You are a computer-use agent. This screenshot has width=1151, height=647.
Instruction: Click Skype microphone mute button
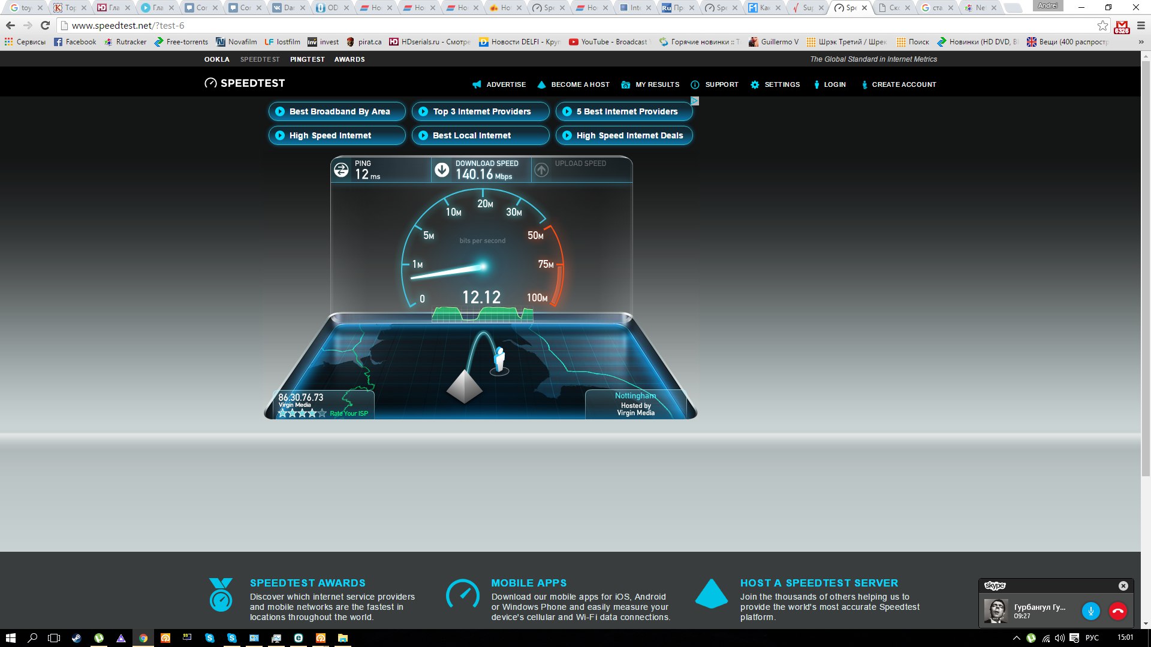point(1090,611)
